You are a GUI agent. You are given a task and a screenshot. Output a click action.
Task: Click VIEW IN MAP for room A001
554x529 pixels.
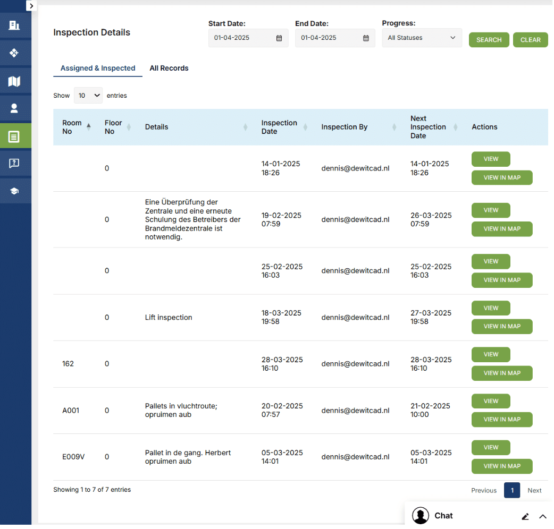pyautogui.click(x=501, y=420)
